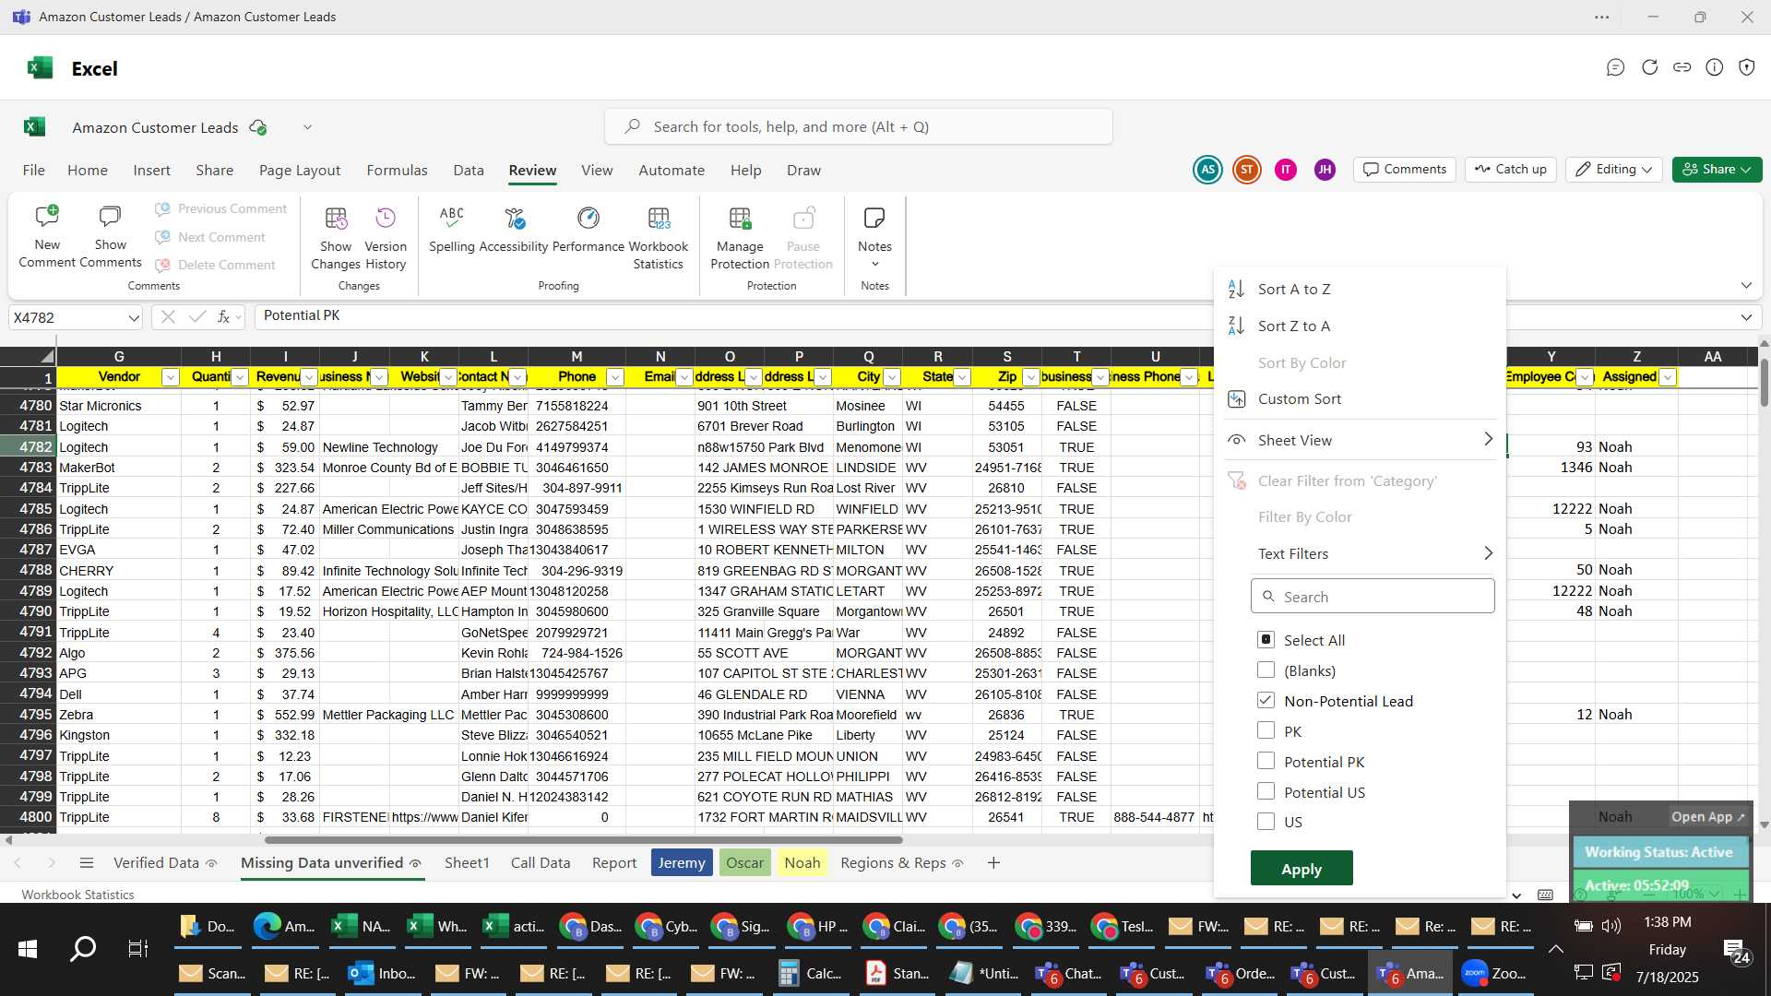Viewport: 1771px width, 996px height.
Task: Open the all sheets list
Action: [x=87, y=863]
